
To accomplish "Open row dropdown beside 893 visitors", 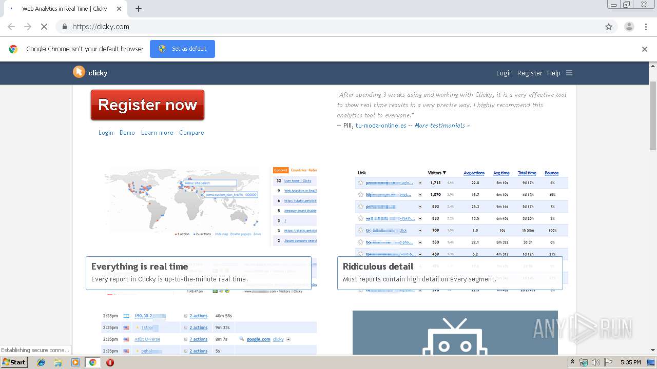I will coord(420,206).
